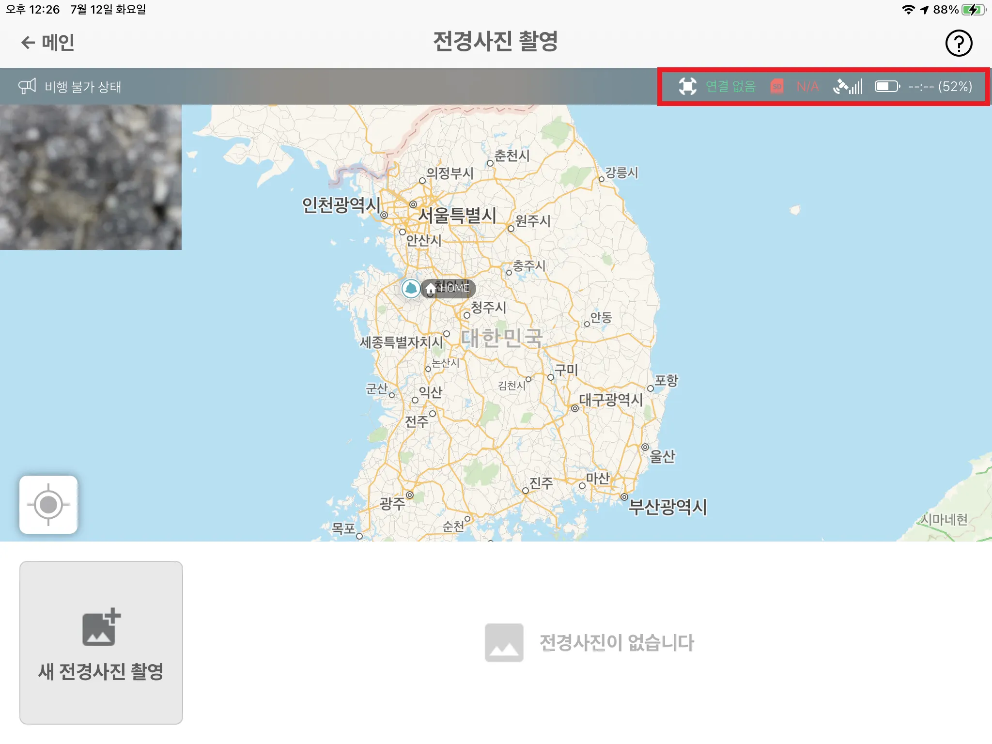Tap the blue drone position marker
Screen dimensions: 992x744
point(411,288)
